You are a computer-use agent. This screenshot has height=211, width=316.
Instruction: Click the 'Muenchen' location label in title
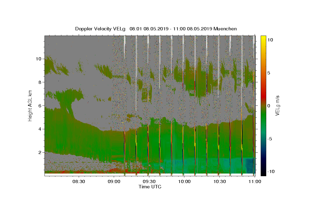(225, 29)
